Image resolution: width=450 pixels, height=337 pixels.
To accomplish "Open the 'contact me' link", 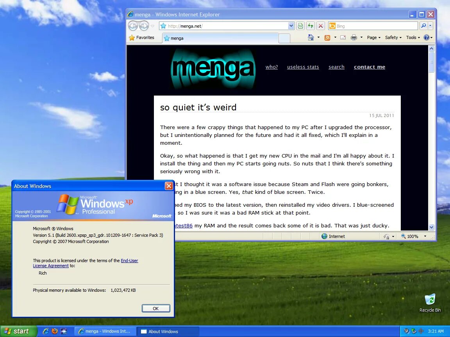I will tap(370, 67).
